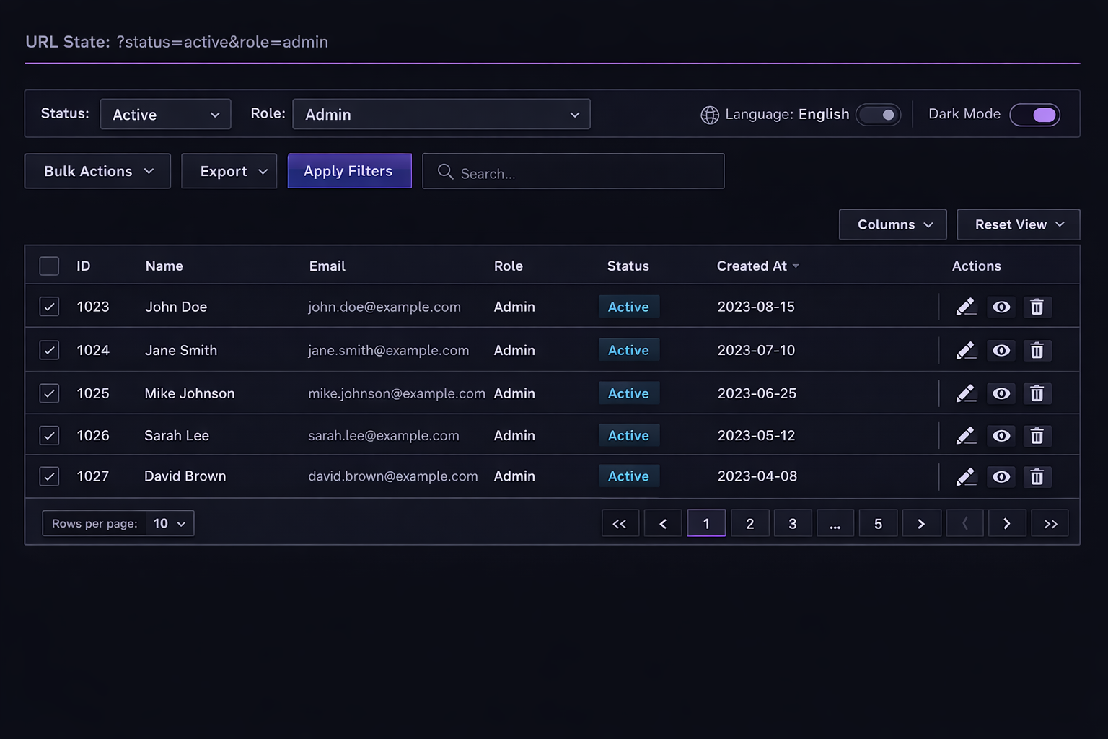The image size is (1108, 739).
Task: View Mike Johnson's details via eye icon
Action: pos(1001,394)
